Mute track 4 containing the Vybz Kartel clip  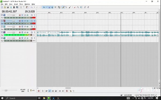32,32
